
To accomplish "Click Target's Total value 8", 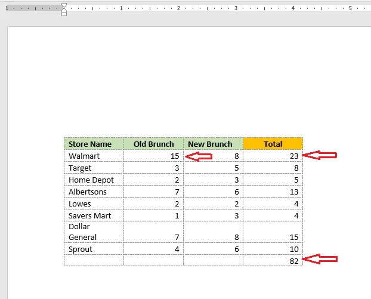I will [x=296, y=168].
